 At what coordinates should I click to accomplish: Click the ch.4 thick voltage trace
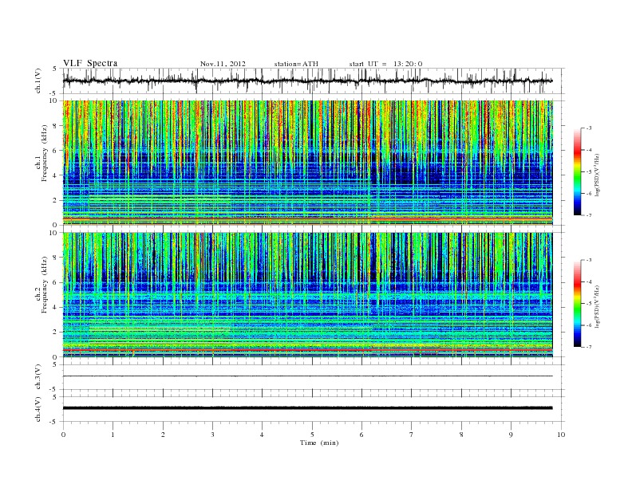[307, 408]
